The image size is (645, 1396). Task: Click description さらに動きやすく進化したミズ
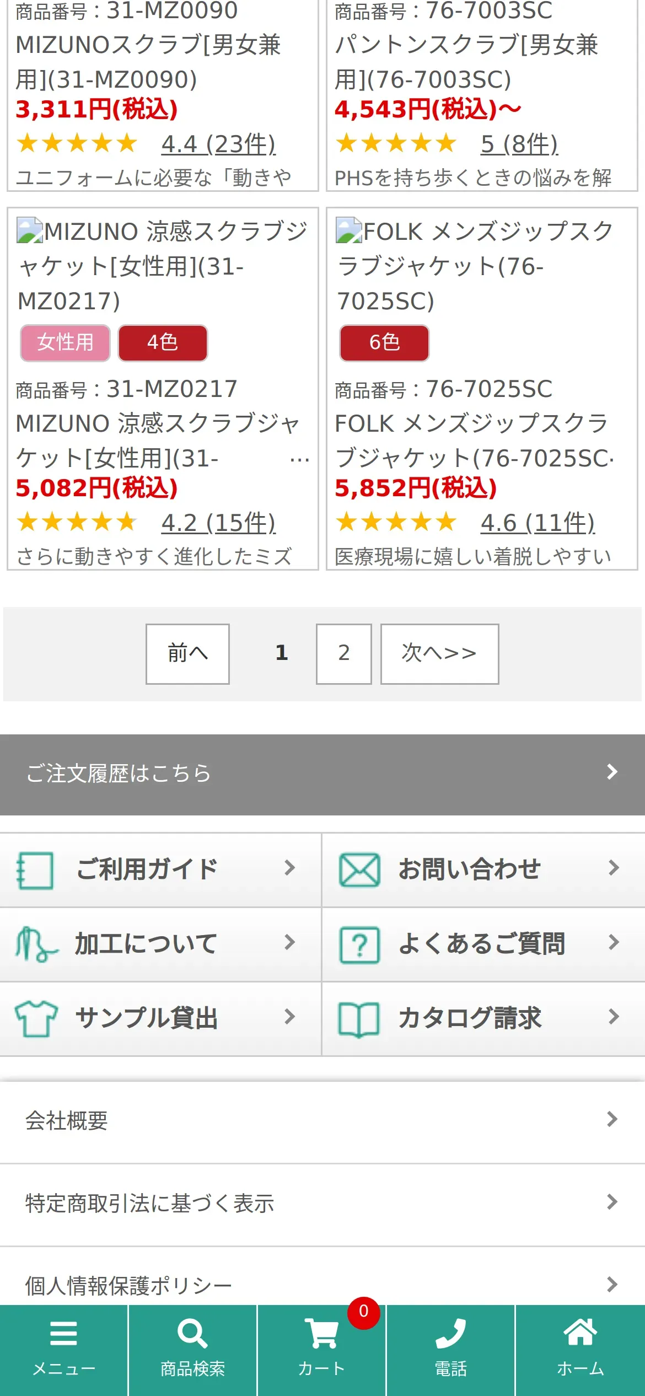click(154, 556)
